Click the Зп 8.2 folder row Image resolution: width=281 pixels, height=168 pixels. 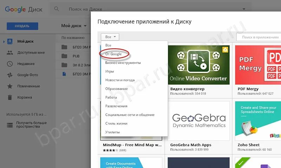point(73,65)
